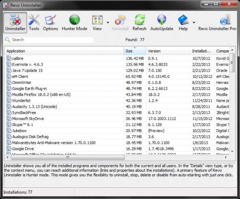Click the 21.12 MB size cell
This screenshot has width=240, height=199.
point(133,124)
